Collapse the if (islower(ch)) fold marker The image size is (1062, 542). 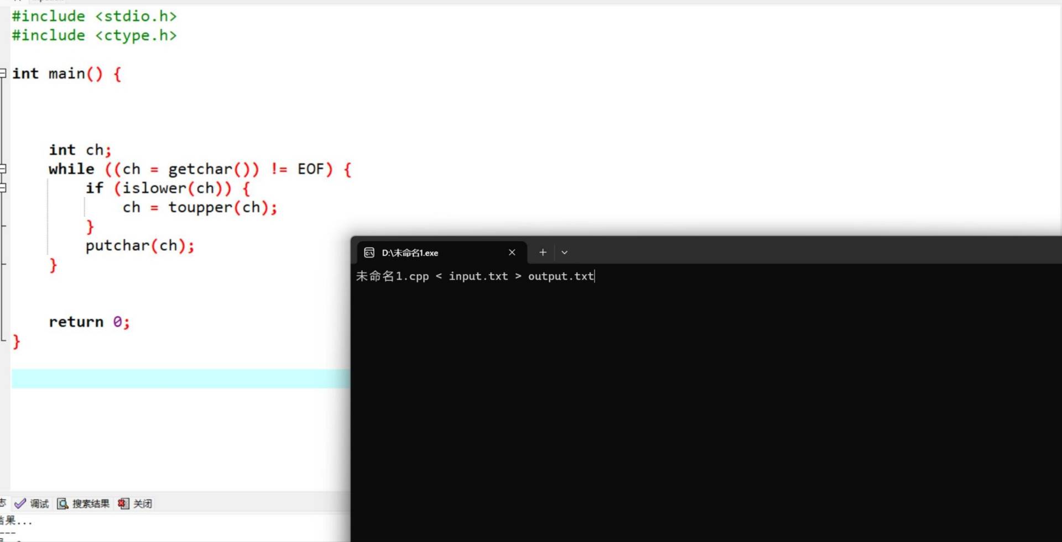(x=3, y=188)
